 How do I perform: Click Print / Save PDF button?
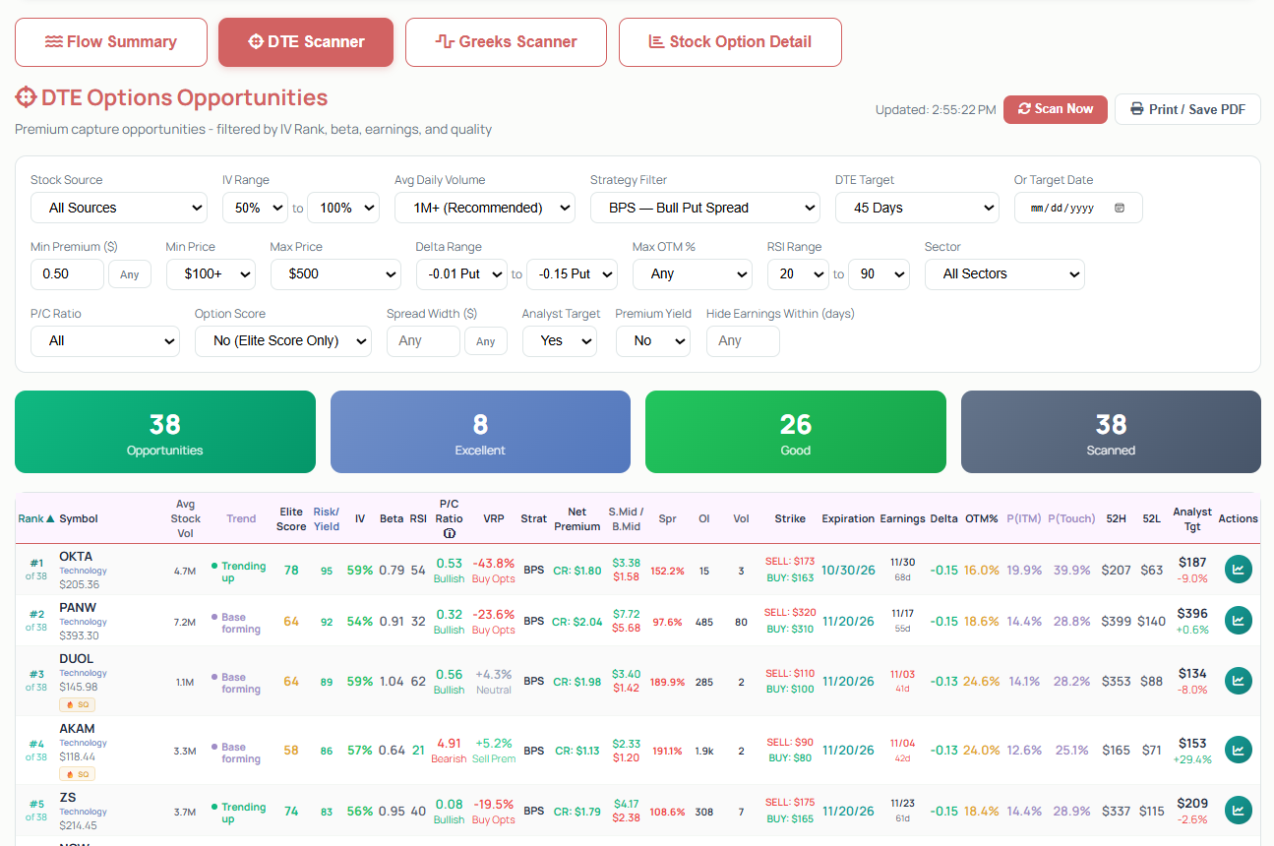(x=1187, y=109)
